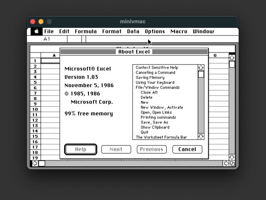Click the help list scroll down arrow
Screen dimensions: 266x200
point(201,137)
